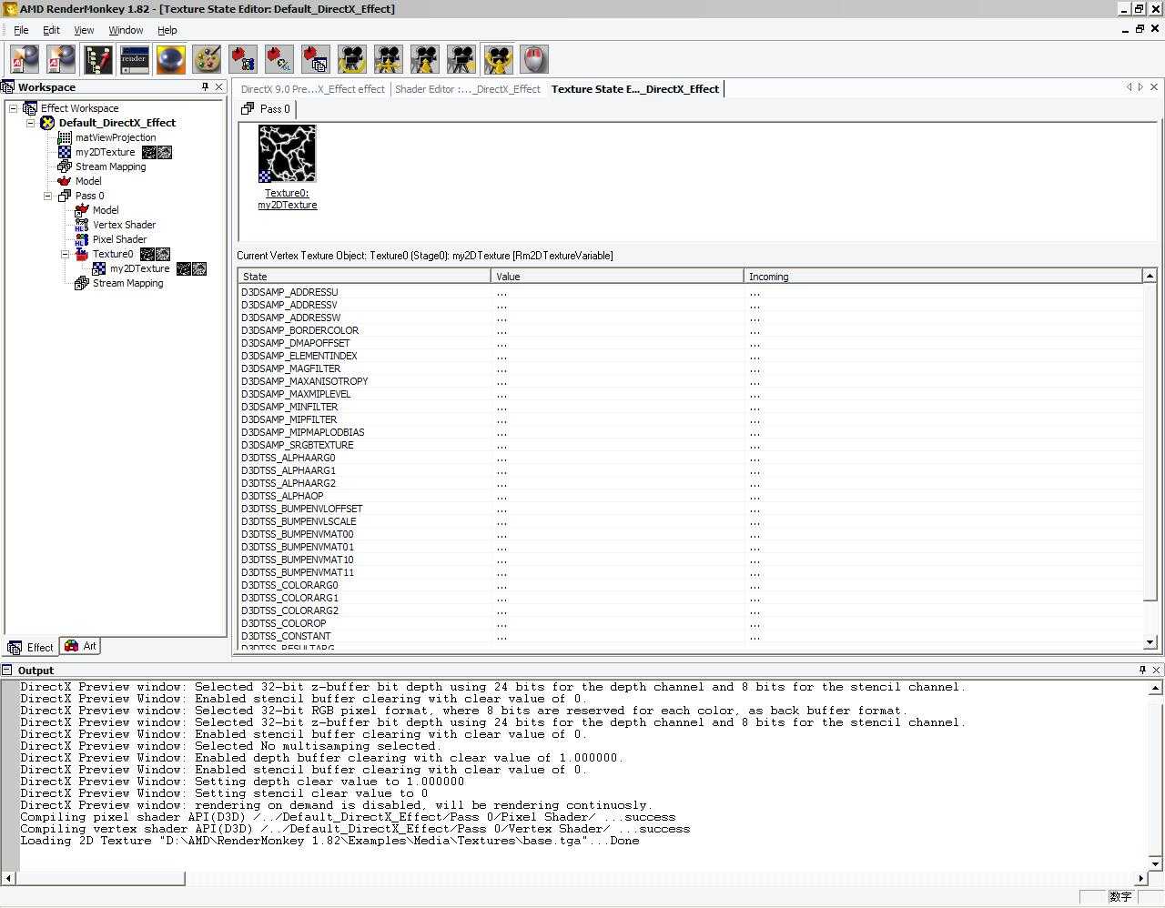Click the last camera icon ringed by yellow arrows
Screen dimensions: 1165x908
498,59
